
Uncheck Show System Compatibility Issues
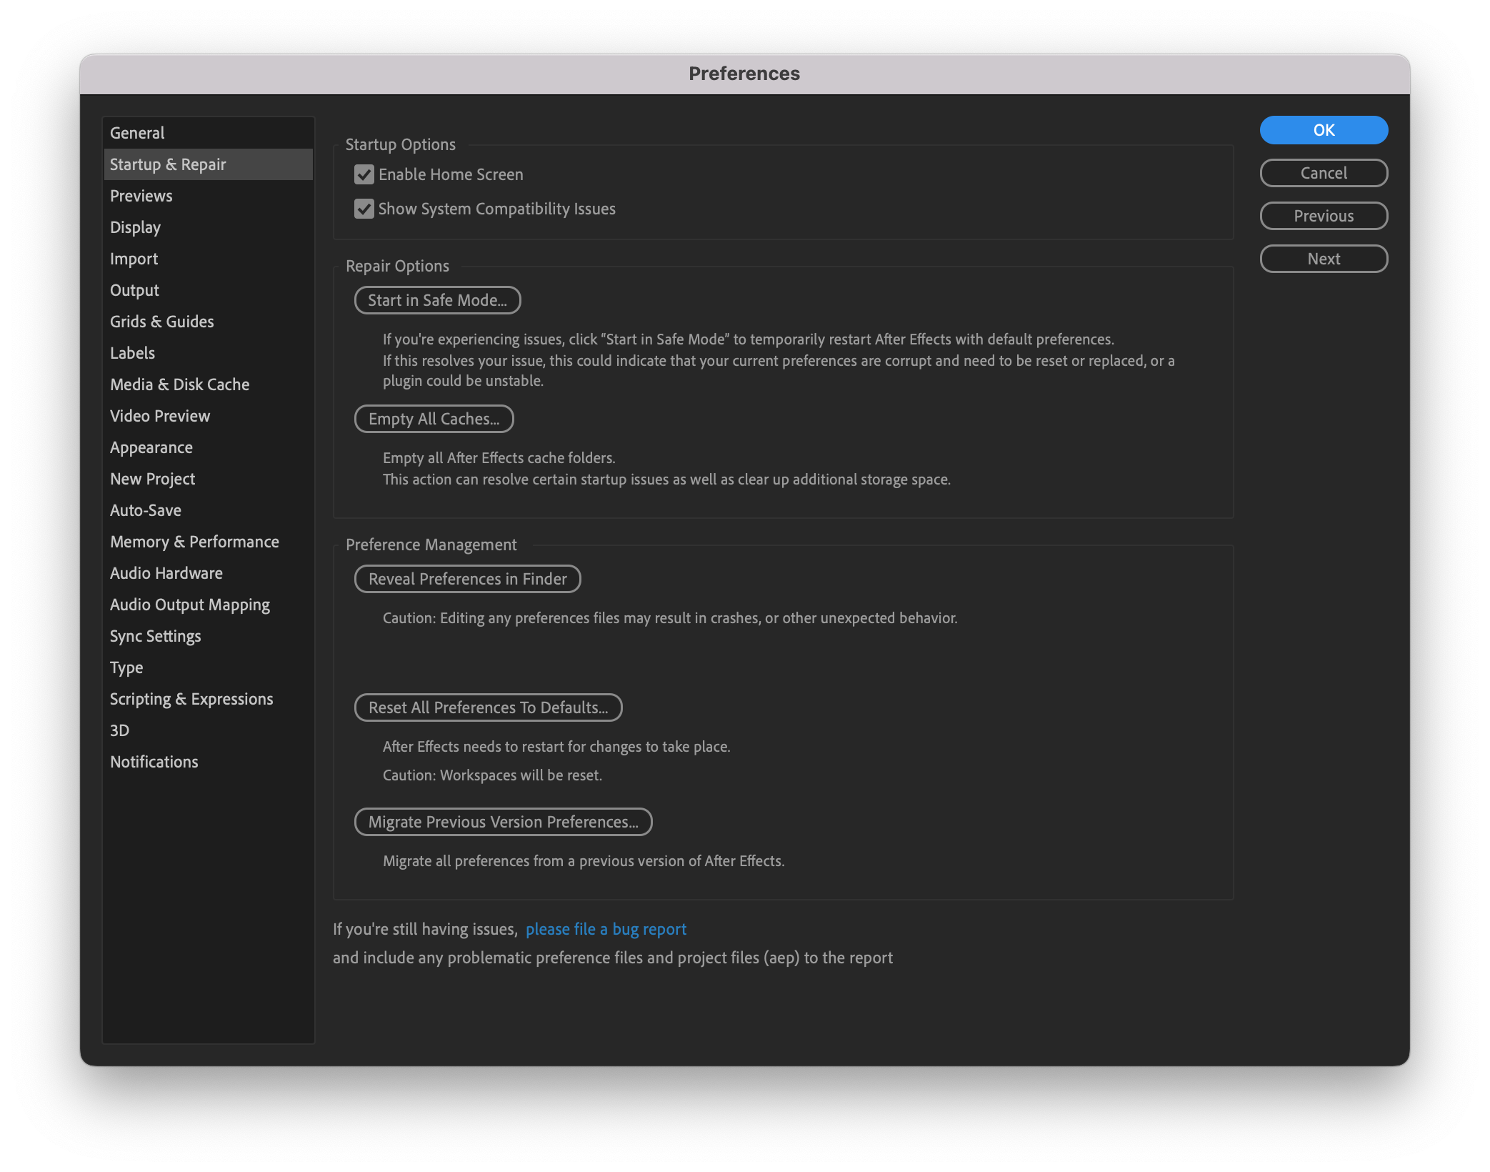pyautogui.click(x=364, y=209)
